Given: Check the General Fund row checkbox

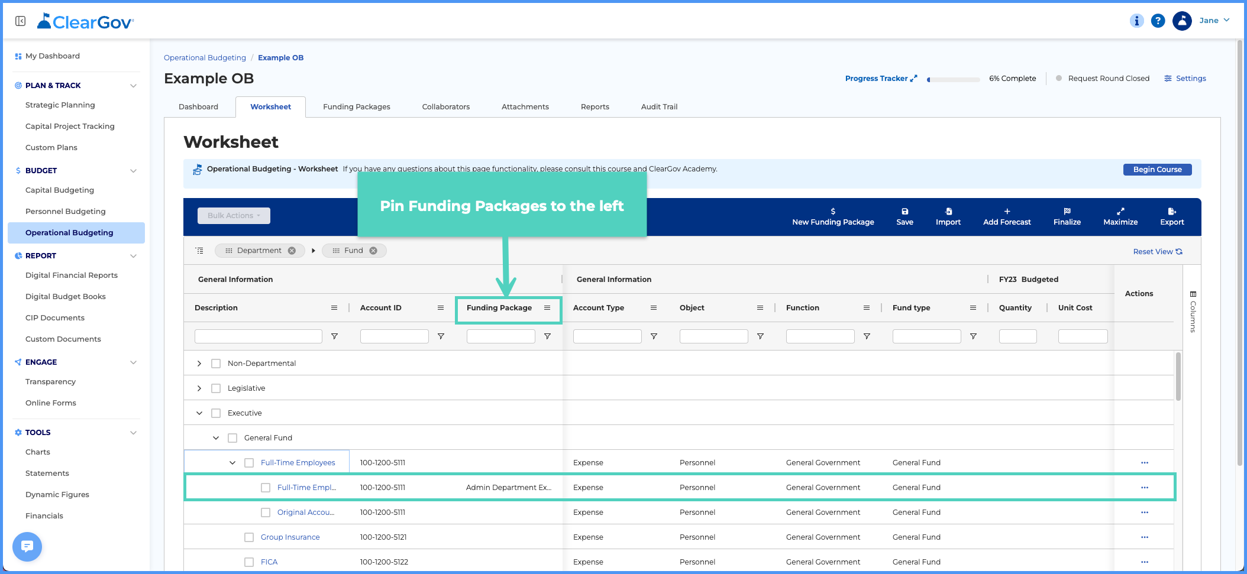Looking at the screenshot, I should tap(232, 438).
